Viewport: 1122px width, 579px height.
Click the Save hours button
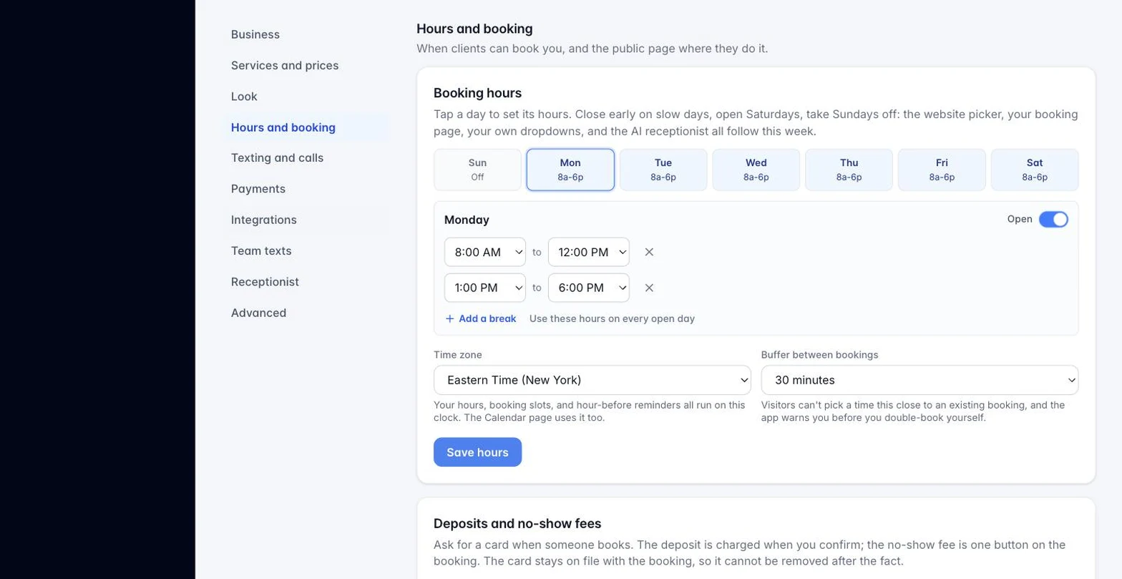pos(477,452)
